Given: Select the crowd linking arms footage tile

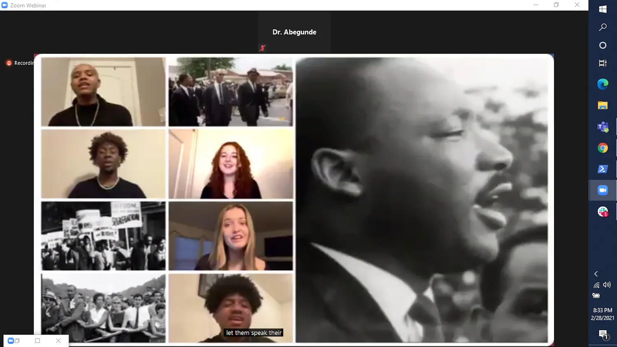Looking at the screenshot, I should [x=103, y=308].
